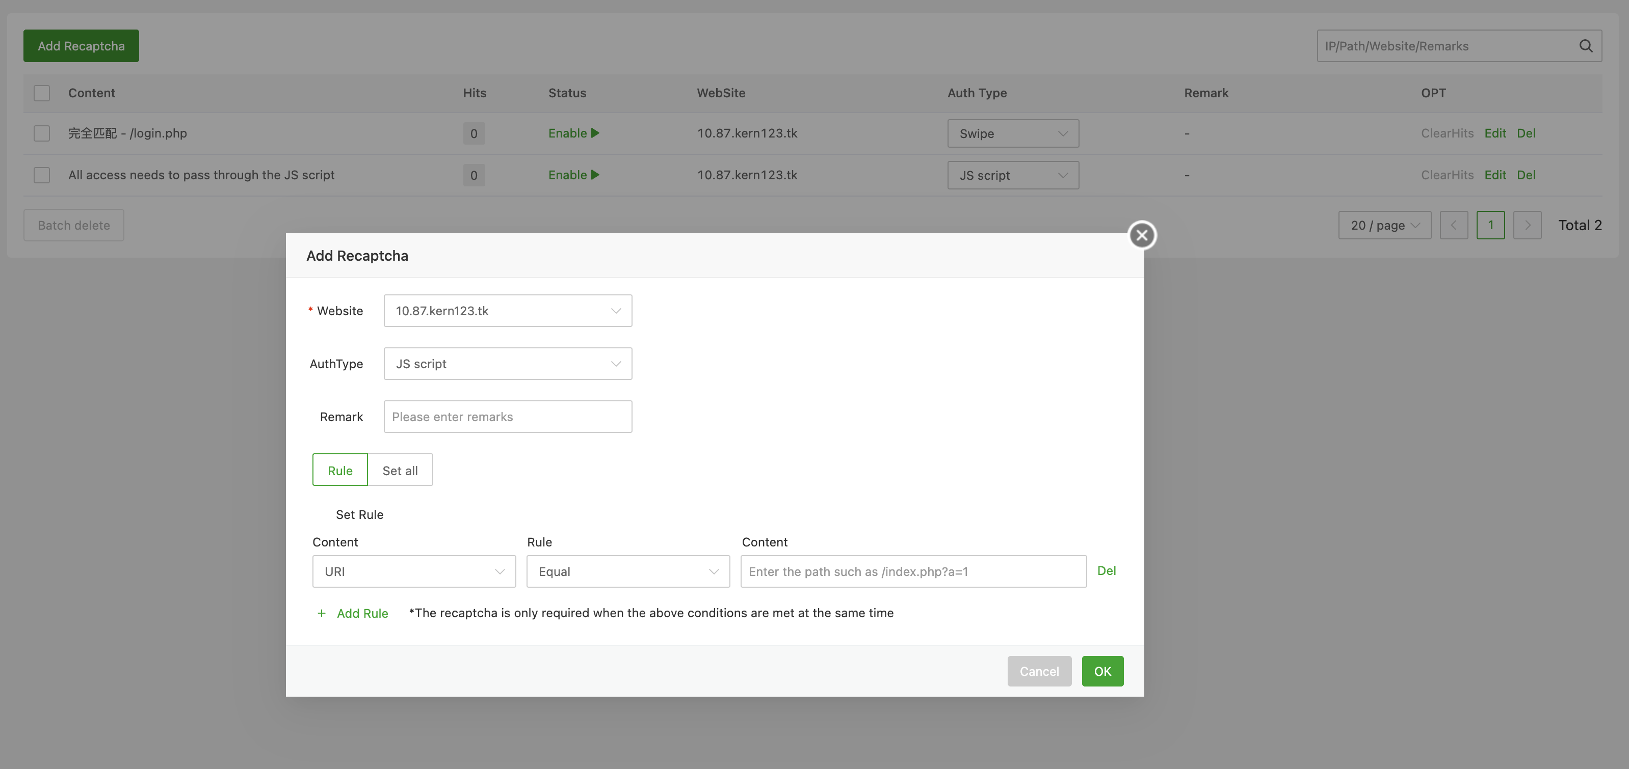
Task: Toggle the select-all header checkbox
Action: (x=42, y=93)
